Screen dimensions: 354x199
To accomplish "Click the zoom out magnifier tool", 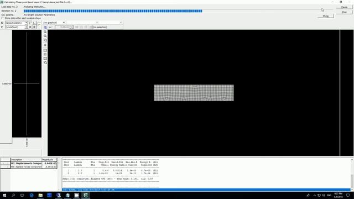I will [x=45, y=36].
